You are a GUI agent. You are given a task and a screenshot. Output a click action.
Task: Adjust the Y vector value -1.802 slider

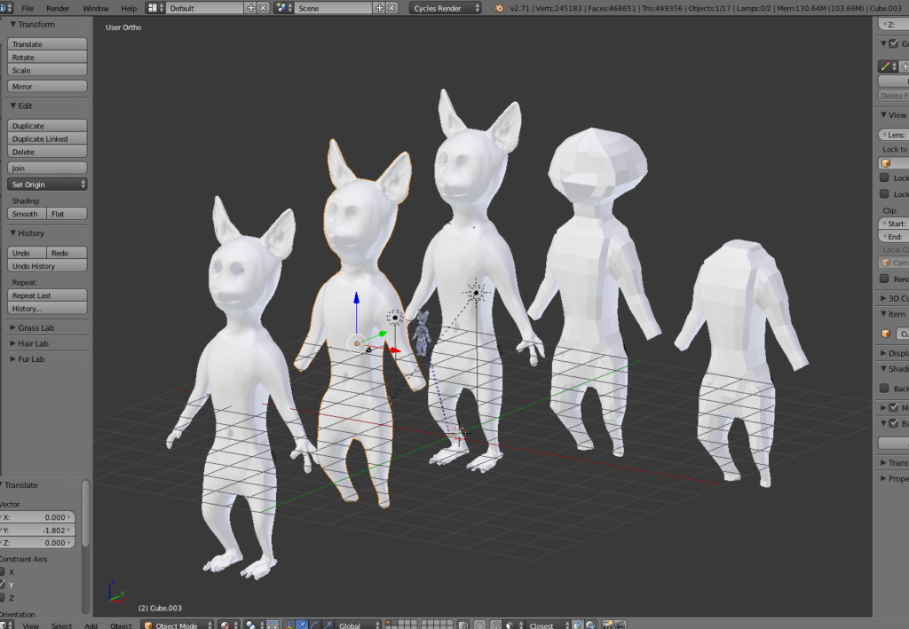[x=37, y=530]
